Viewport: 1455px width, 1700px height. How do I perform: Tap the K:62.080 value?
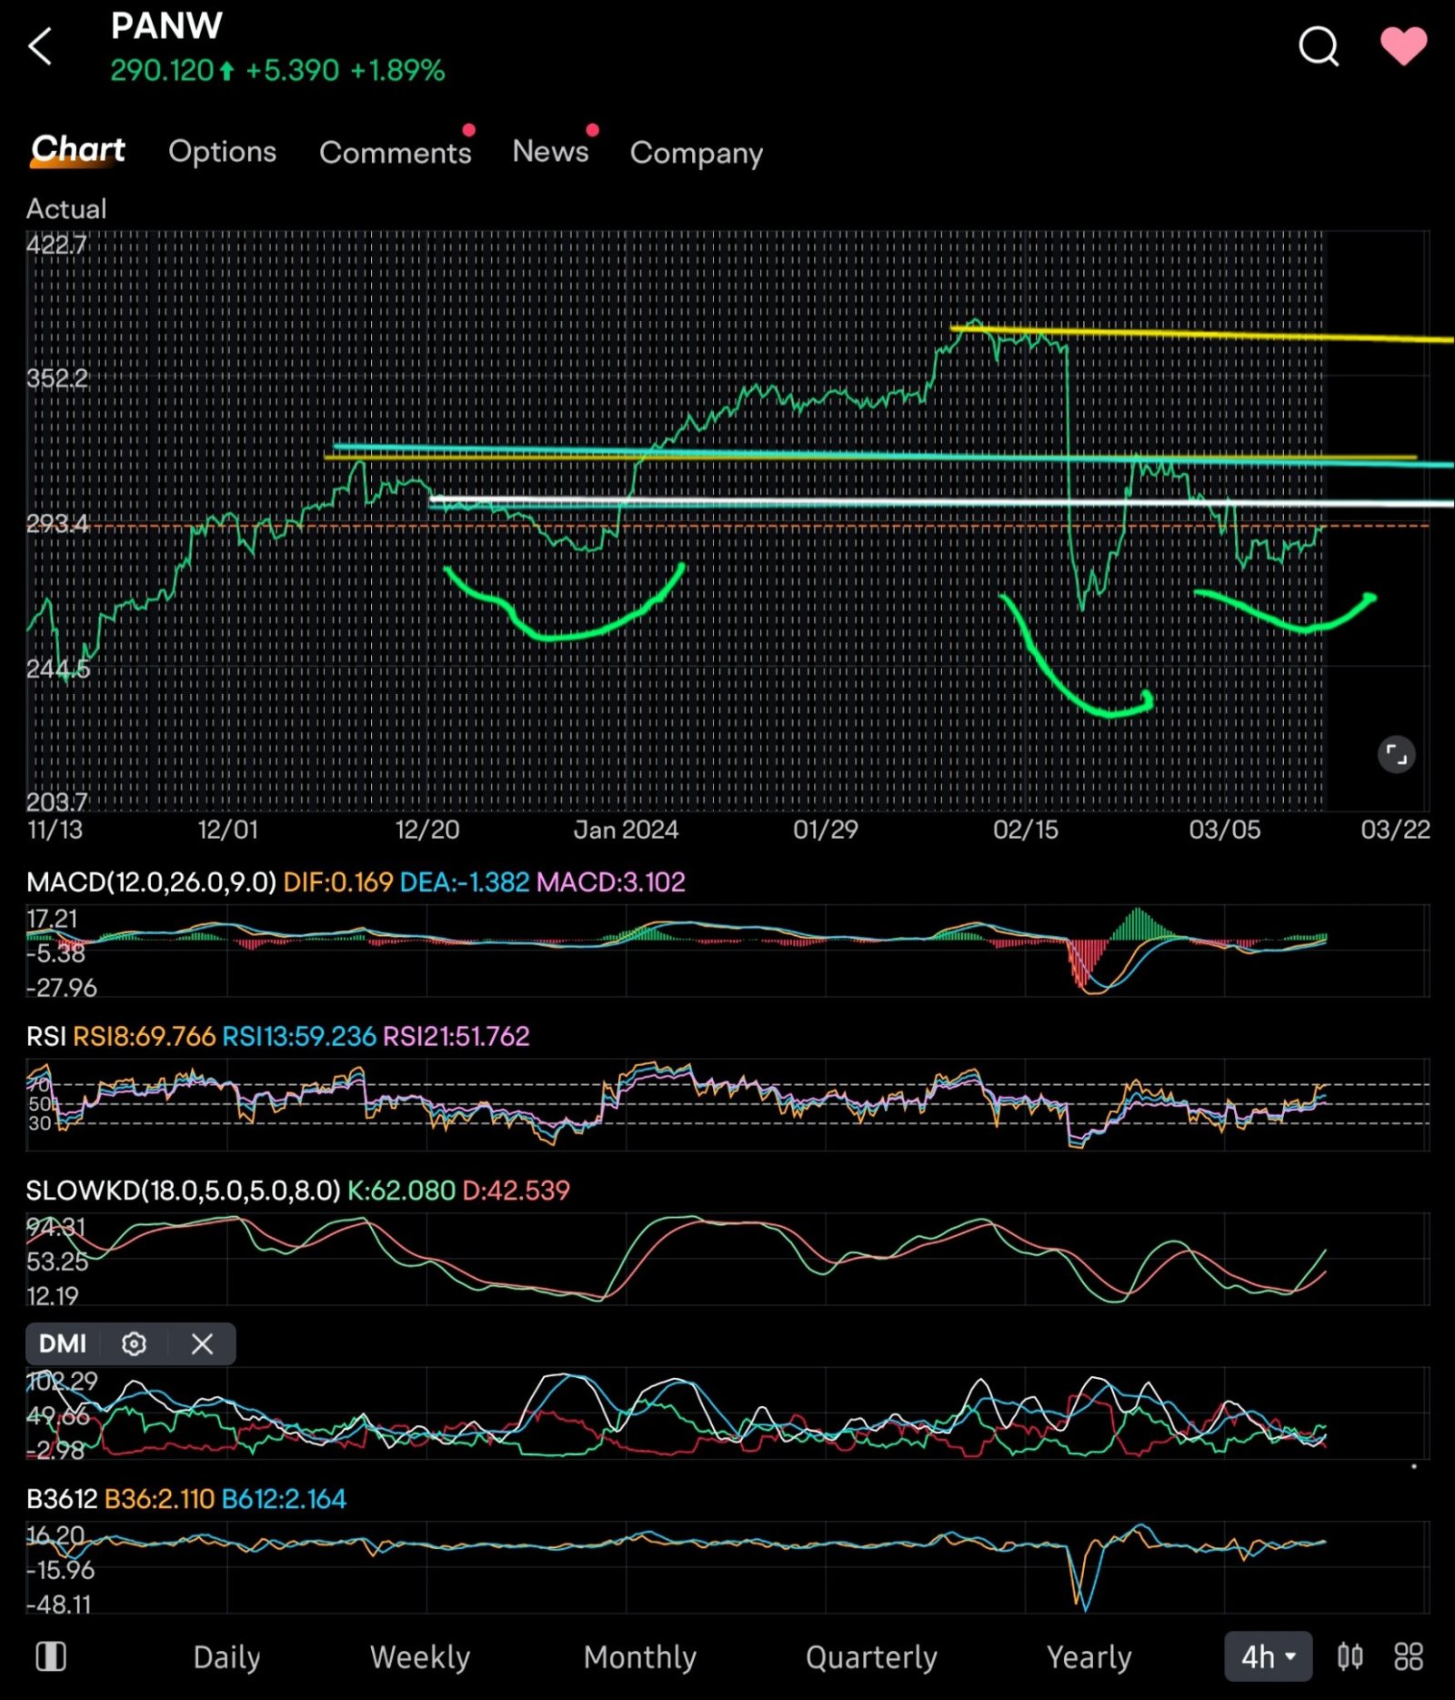tap(401, 1191)
